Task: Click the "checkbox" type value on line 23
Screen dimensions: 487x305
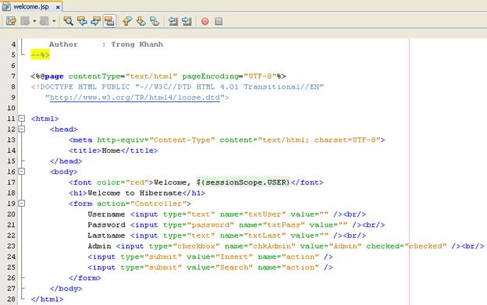Action: point(197,246)
